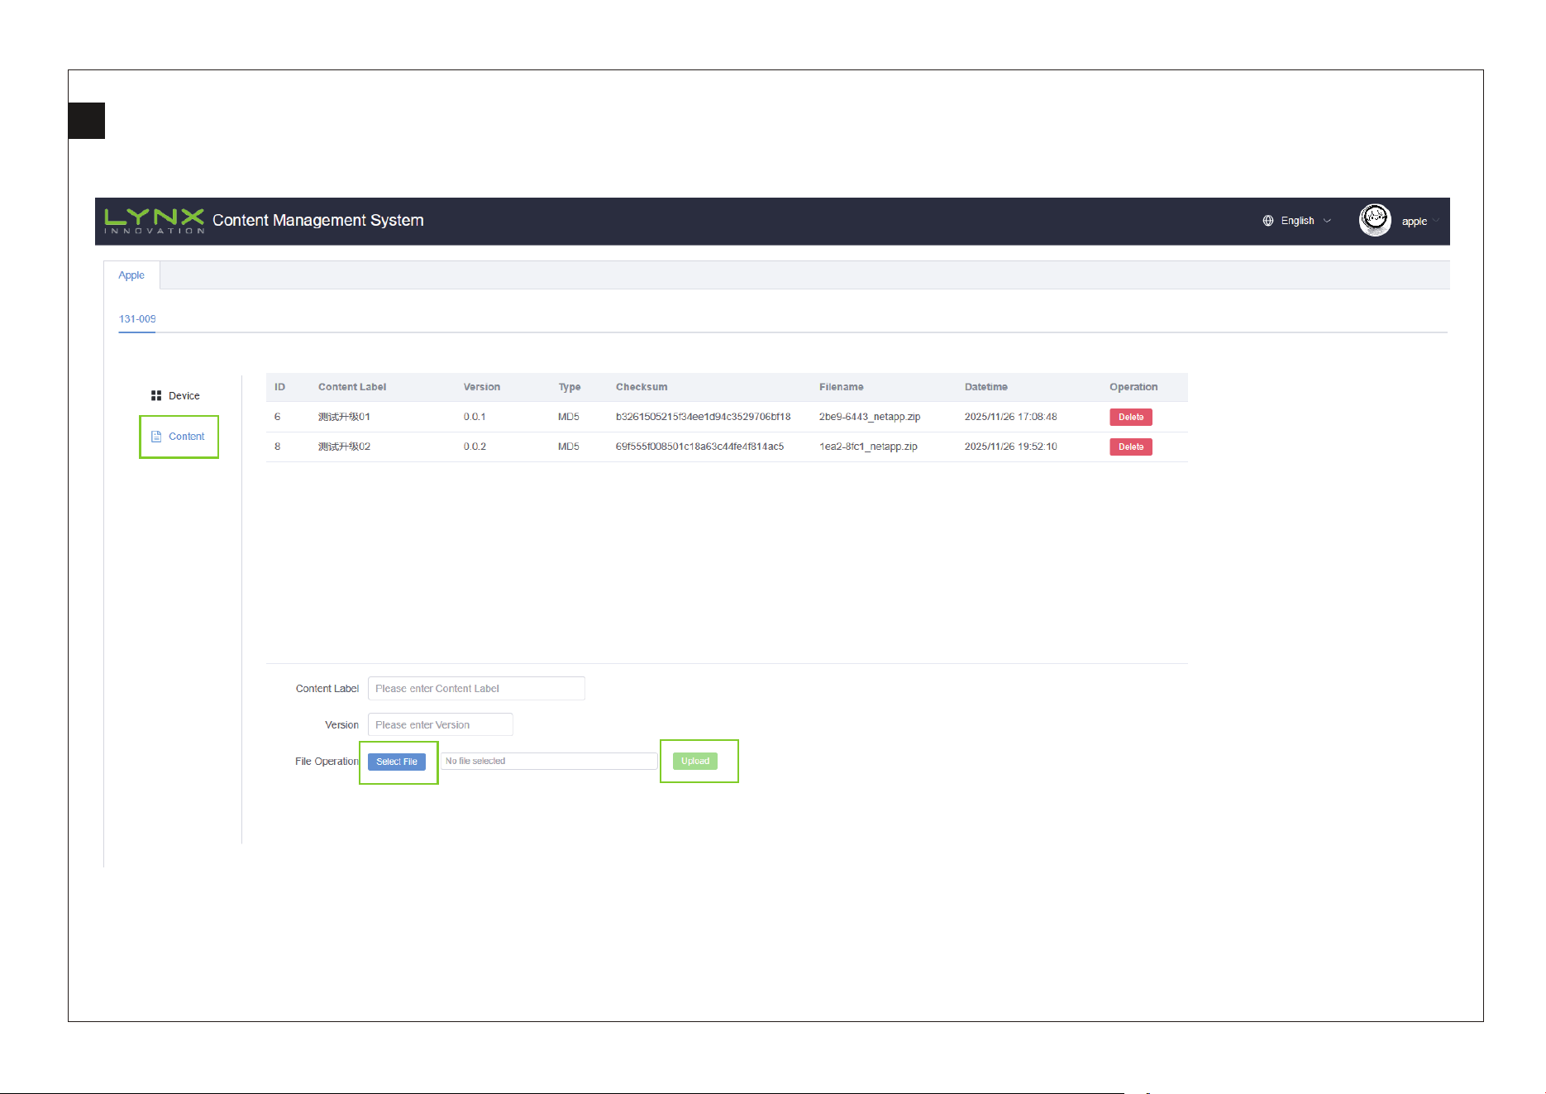The image size is (1546, 1094).
Task: Click the Checksum column header
Action: (642, 387)
